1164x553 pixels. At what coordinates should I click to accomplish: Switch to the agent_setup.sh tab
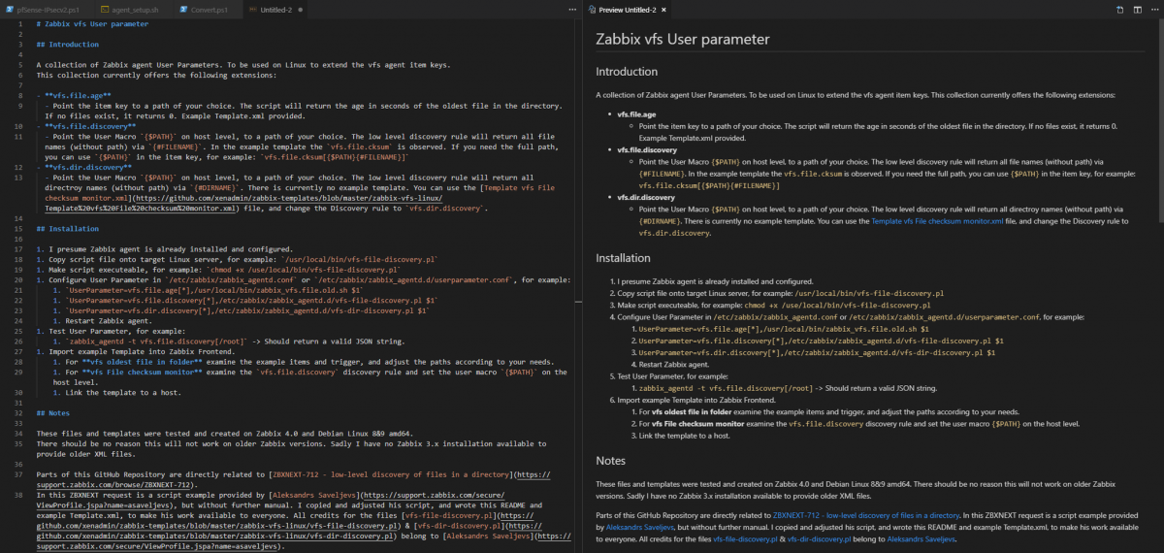tap(132, 9)
